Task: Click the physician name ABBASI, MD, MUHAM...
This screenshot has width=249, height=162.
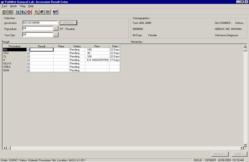Action: 229,29
